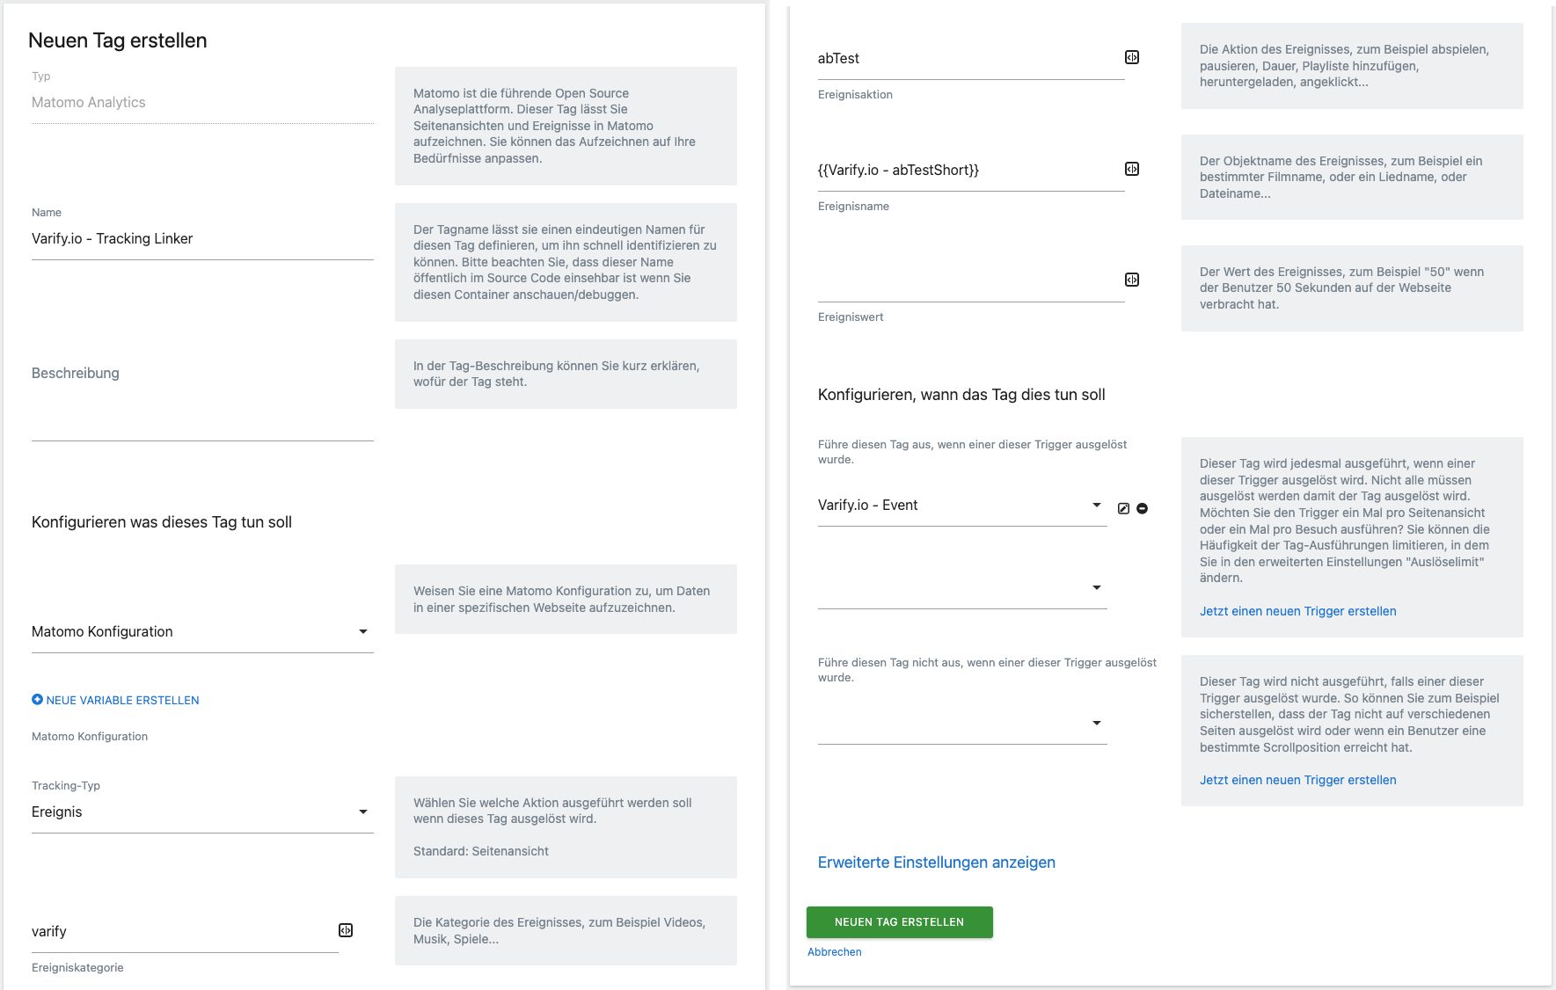Edit the Varify.io - Event trigger
The image size is (1556, 990).
coord(1123,508)
